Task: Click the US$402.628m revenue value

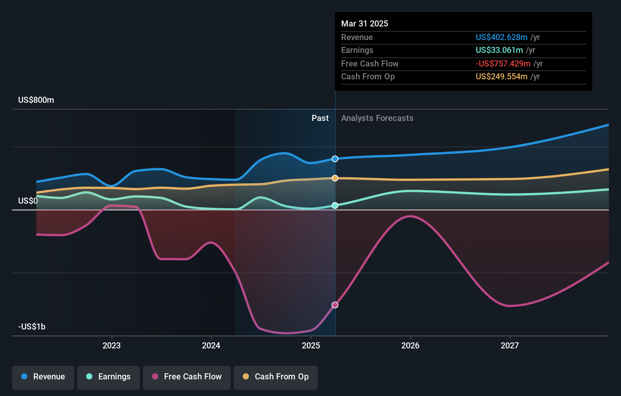Action: [501, 37]
